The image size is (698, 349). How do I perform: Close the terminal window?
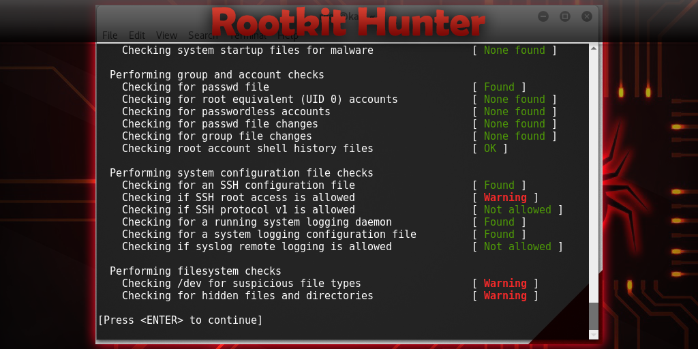point(587,16)
